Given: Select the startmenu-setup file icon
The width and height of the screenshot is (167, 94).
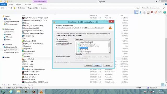Looking at the screenshot, I should 23,51.
